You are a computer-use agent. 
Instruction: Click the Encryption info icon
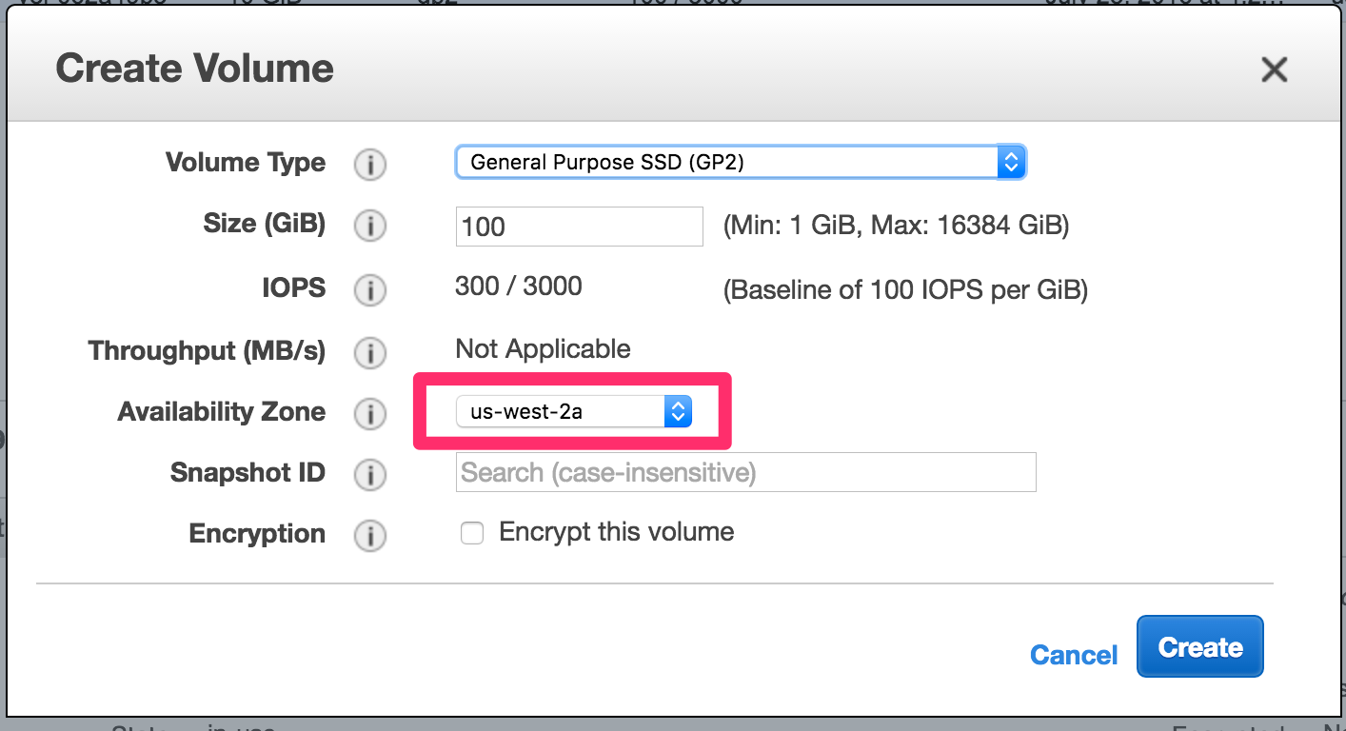370,536
